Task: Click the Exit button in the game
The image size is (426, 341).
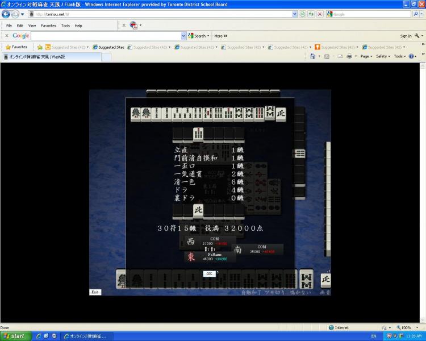Action: click(x=95, y=292)
